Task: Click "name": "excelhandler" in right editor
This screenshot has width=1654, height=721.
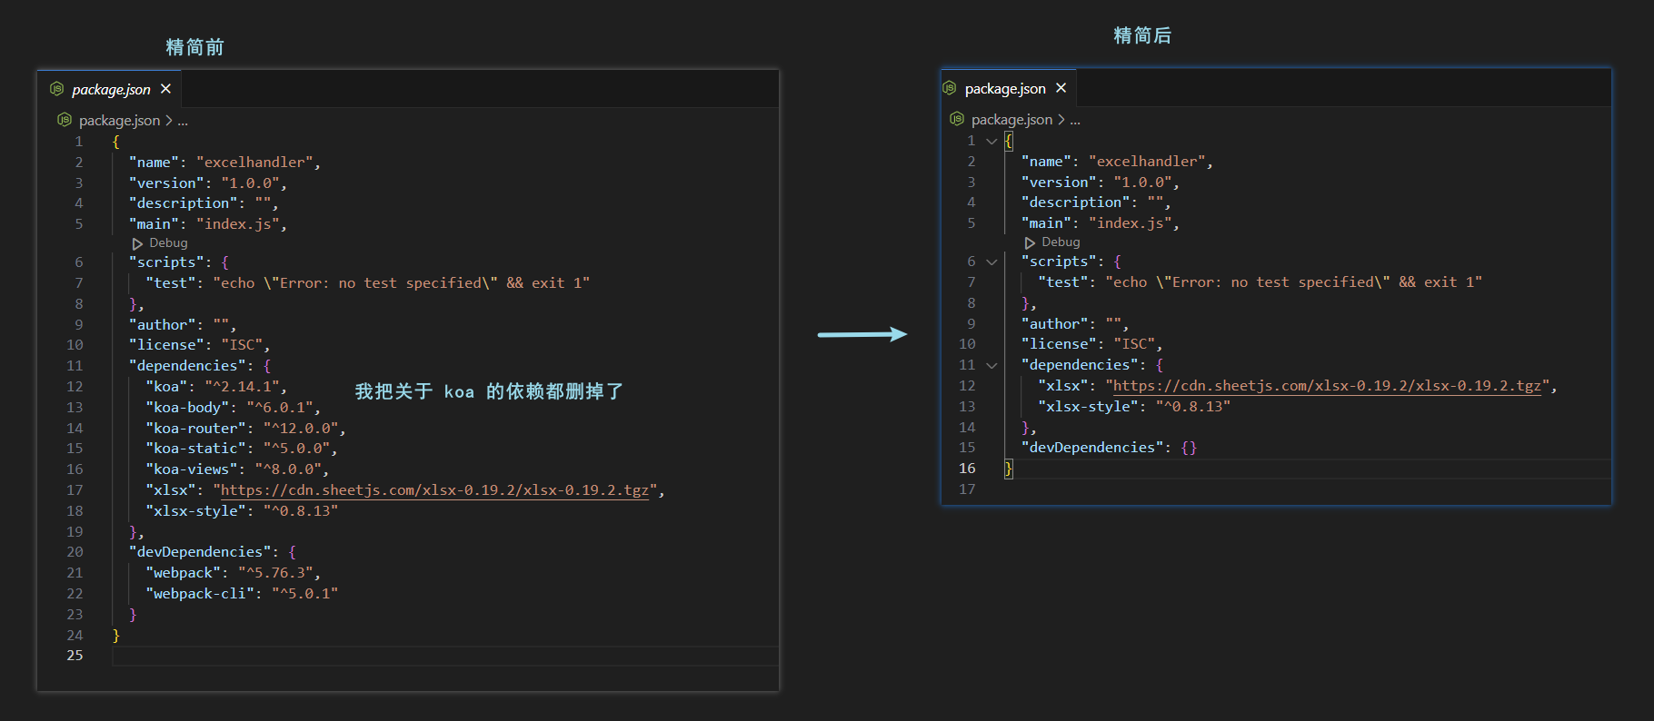Action: (x=1117, y=162)
